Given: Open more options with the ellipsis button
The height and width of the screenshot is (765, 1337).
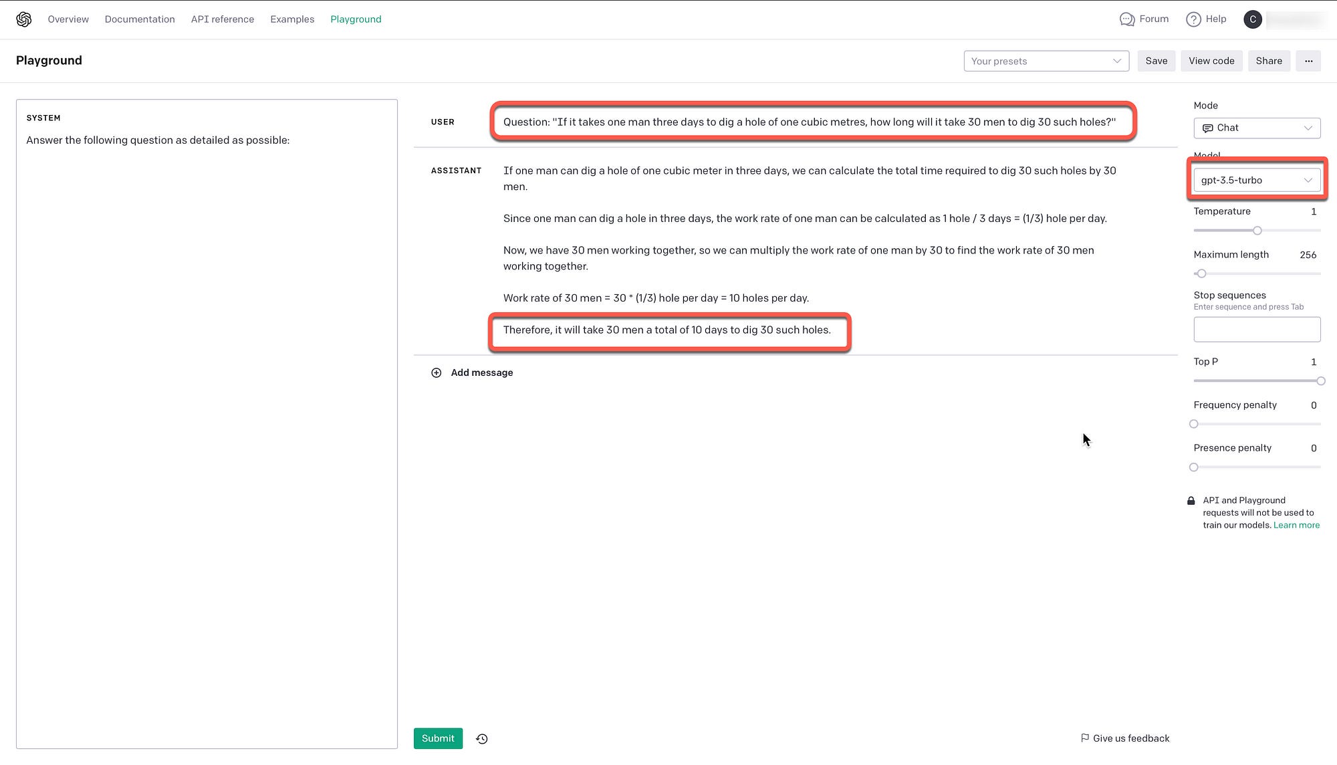Looking at the screenshot, I should click(x=1308, y=61).
